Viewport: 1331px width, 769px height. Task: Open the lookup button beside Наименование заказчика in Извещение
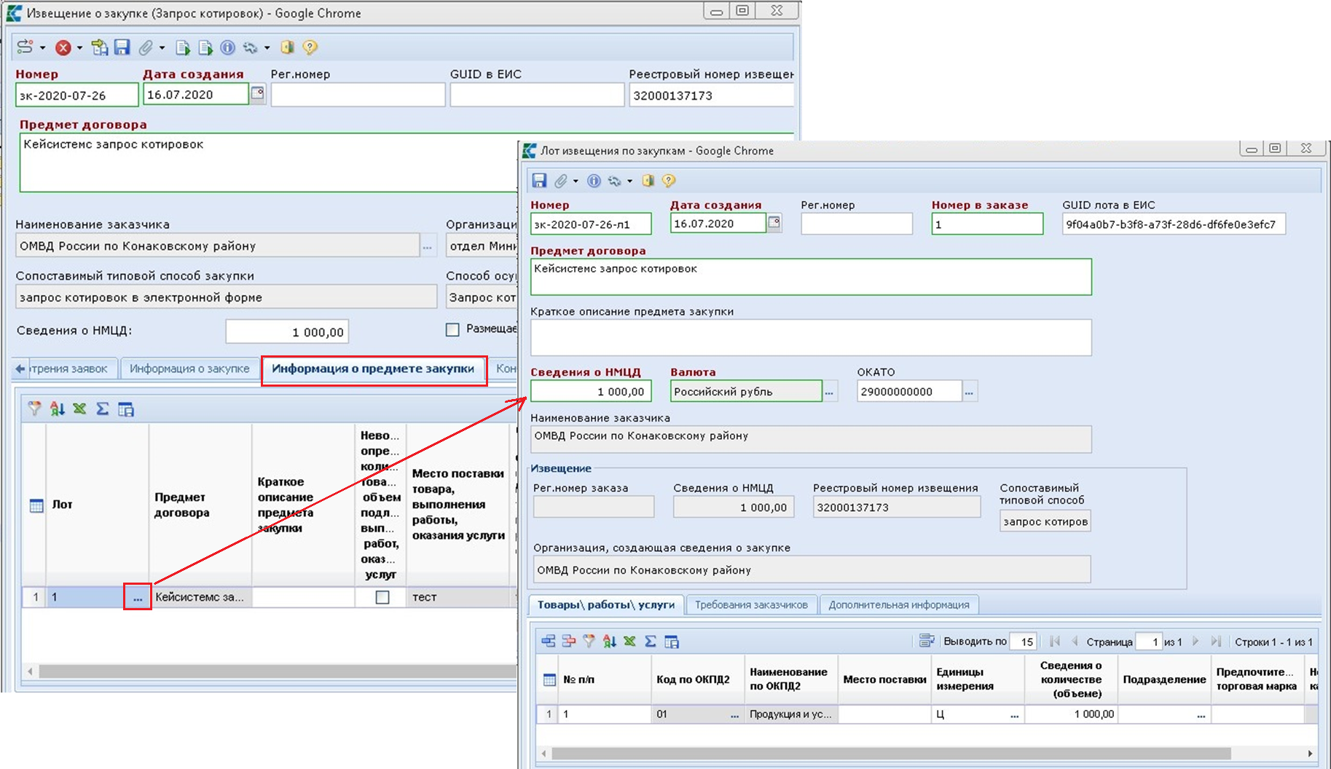coord(428,246)
